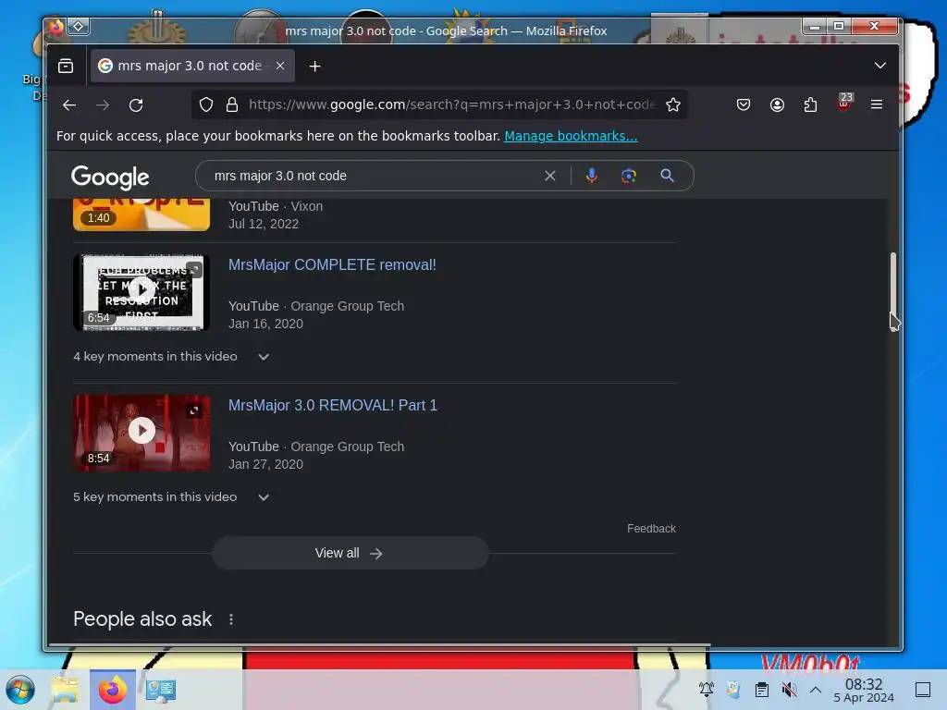The image size is (947, 710).
Task: Open the Extensions puzzle-piece icon
Action: 810,104
